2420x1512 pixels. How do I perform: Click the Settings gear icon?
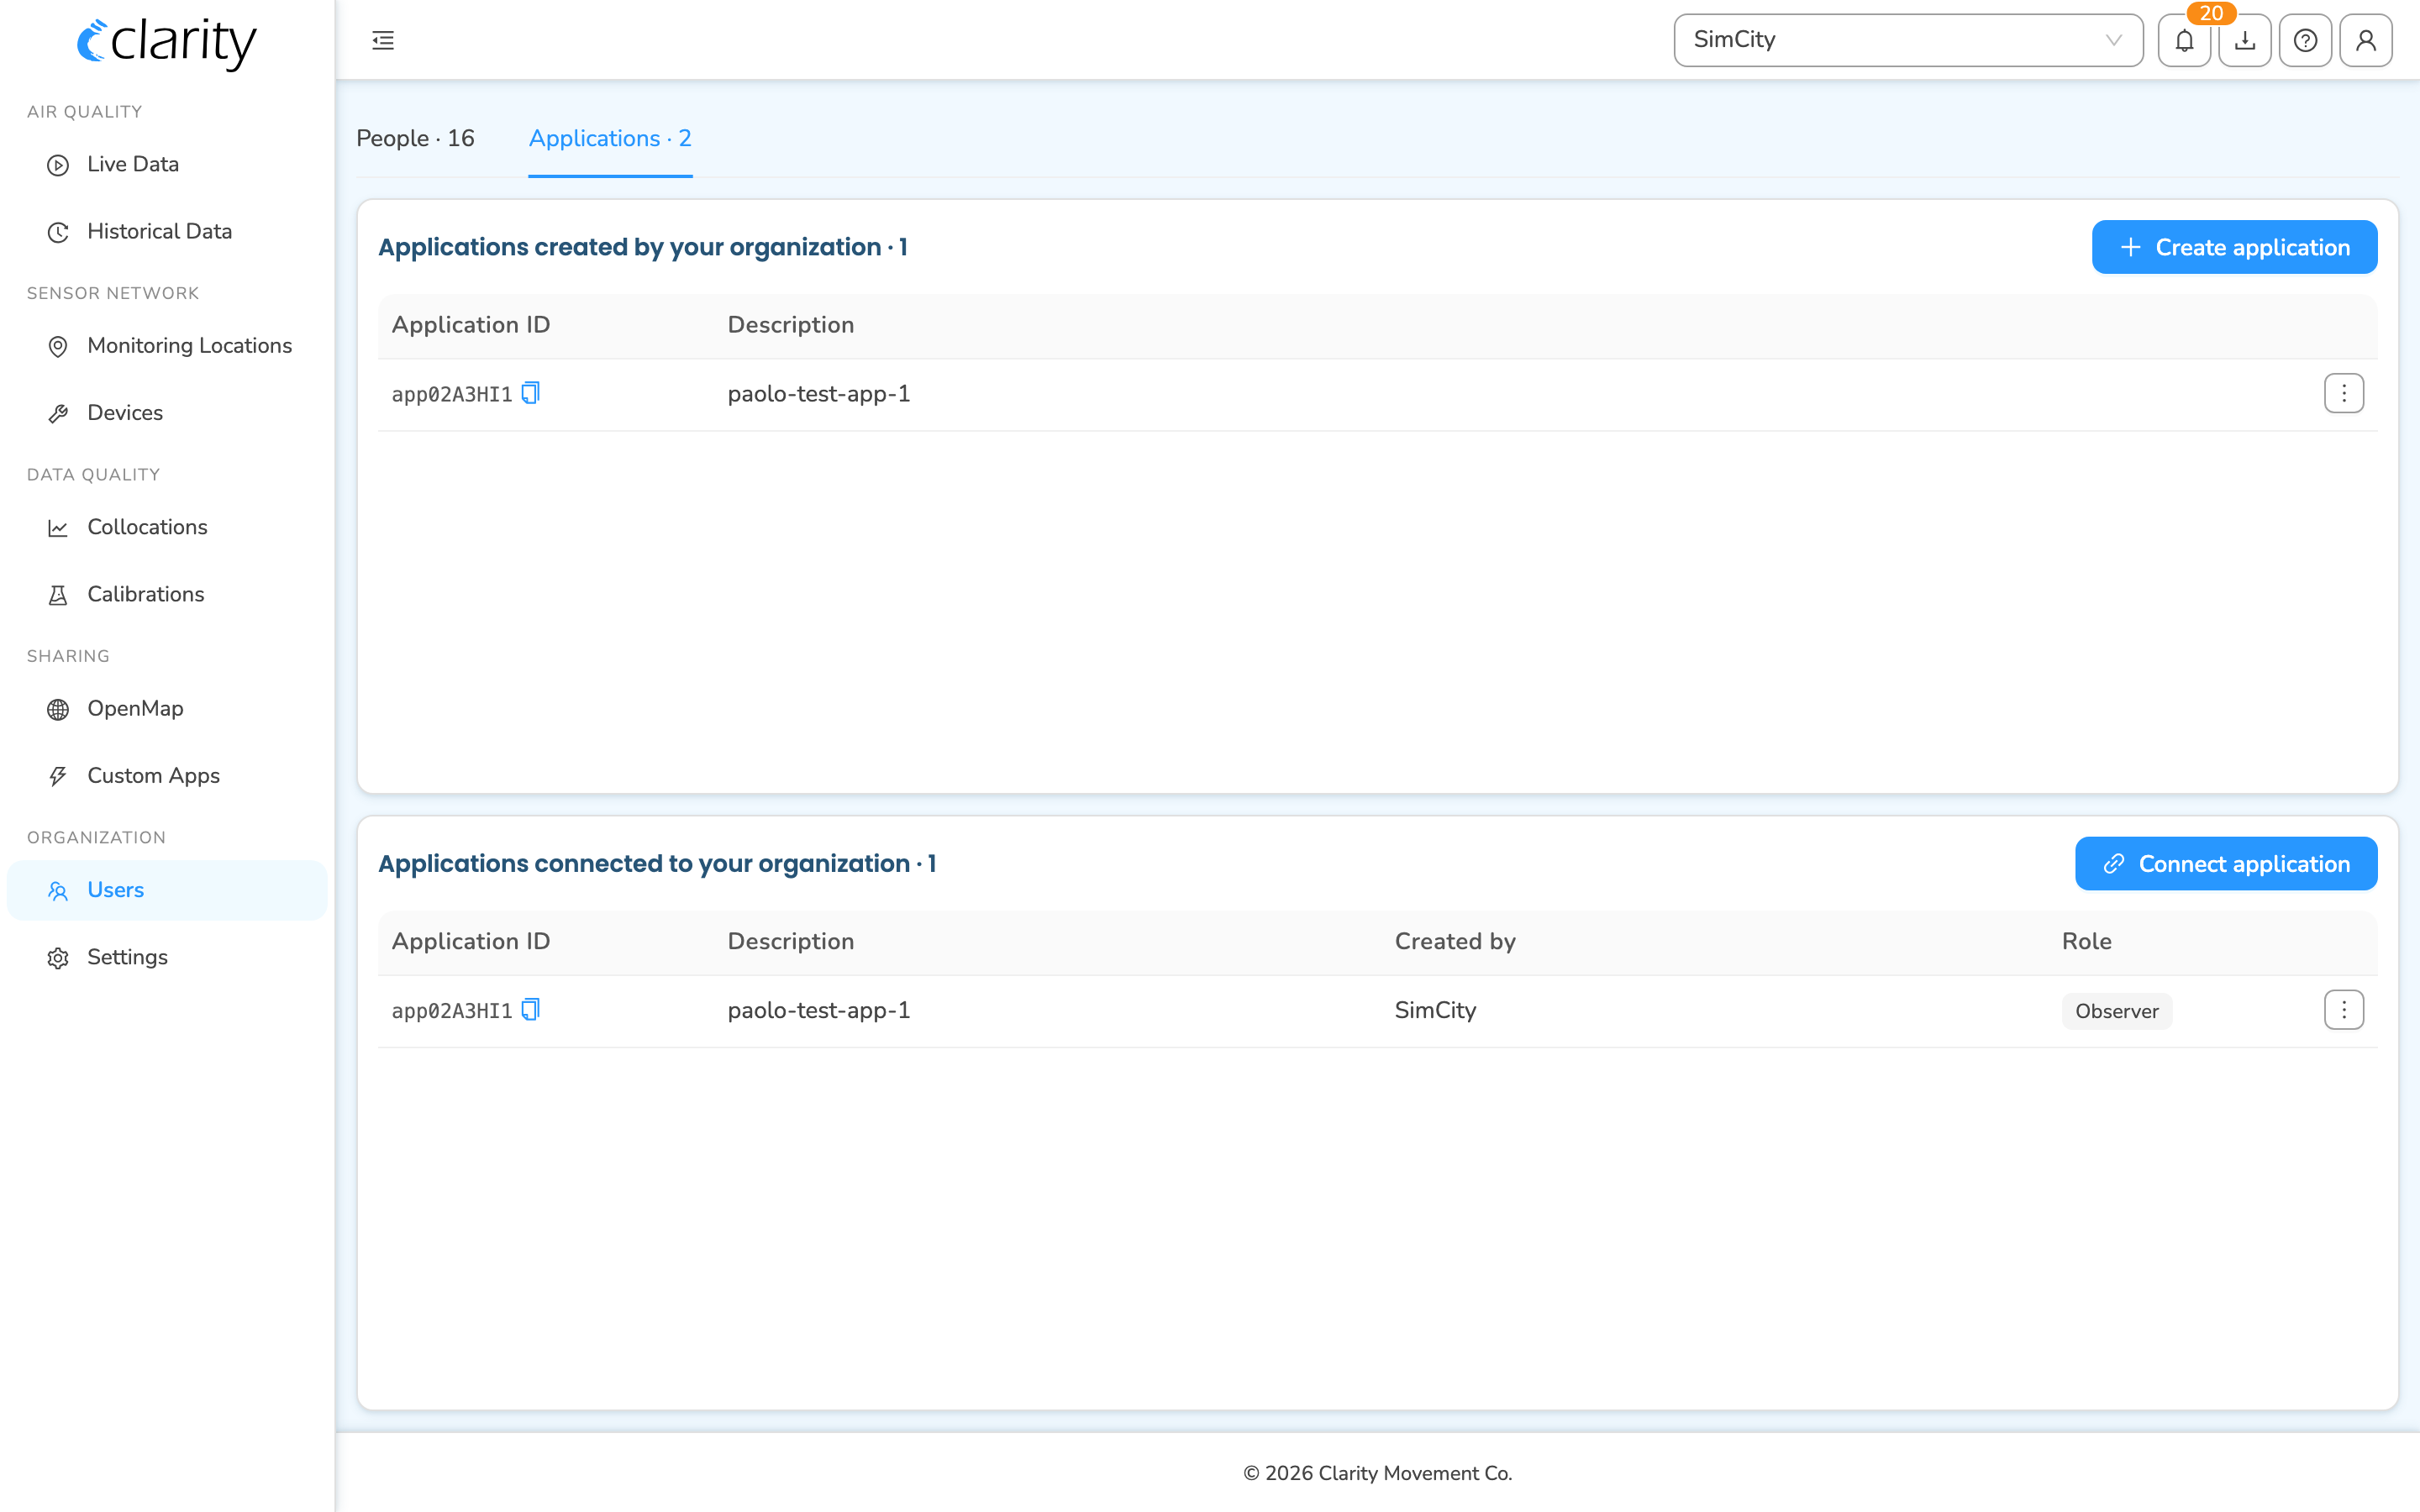pyautogui.click(x=58, y=958)
